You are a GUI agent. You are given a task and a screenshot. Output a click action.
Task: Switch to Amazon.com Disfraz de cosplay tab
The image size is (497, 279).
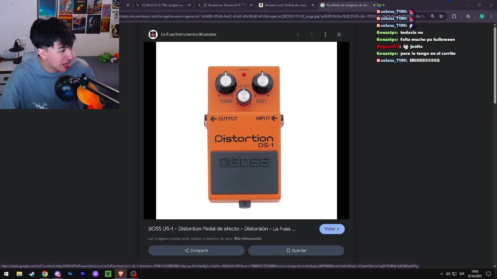(286, 5)
